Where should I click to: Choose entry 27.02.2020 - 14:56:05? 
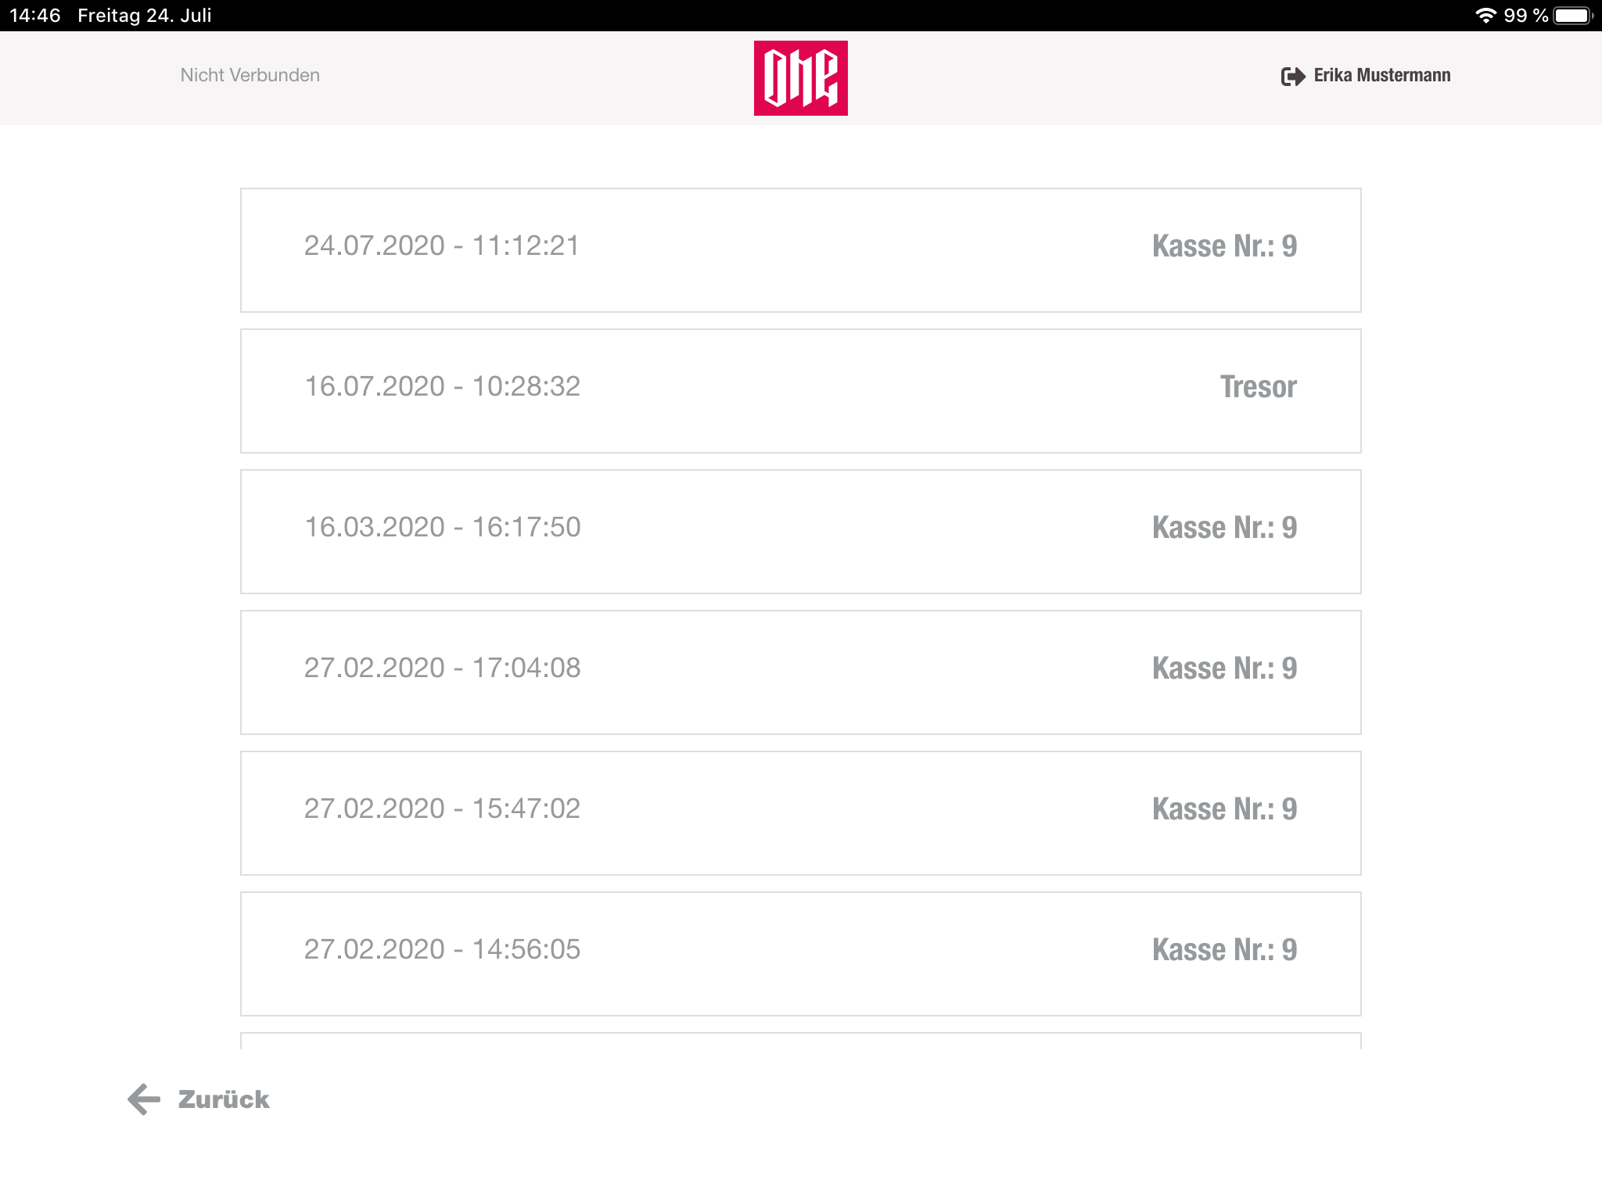pos(800,954)
